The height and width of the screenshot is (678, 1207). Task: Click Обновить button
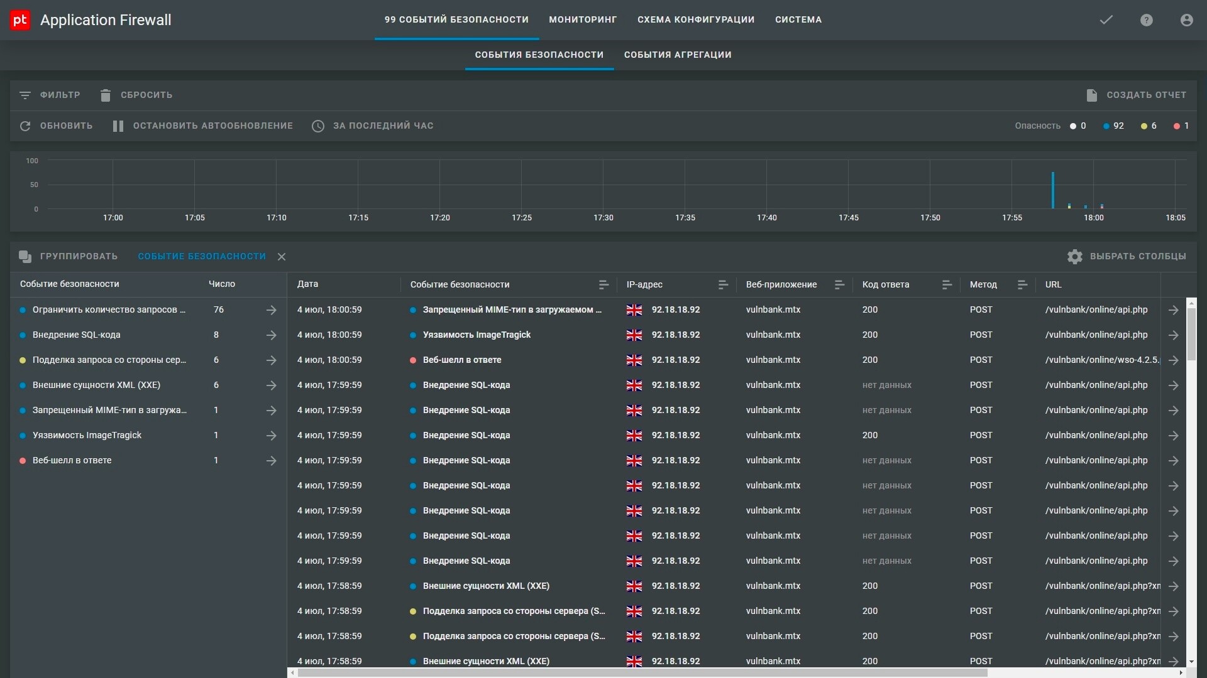coord(56,126)
